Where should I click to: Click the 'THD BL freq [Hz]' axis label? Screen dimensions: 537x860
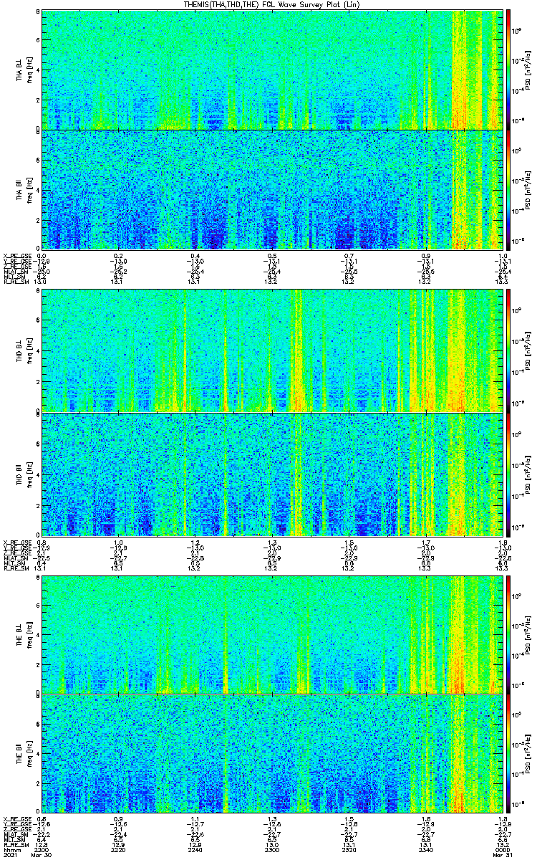[24, 350]
